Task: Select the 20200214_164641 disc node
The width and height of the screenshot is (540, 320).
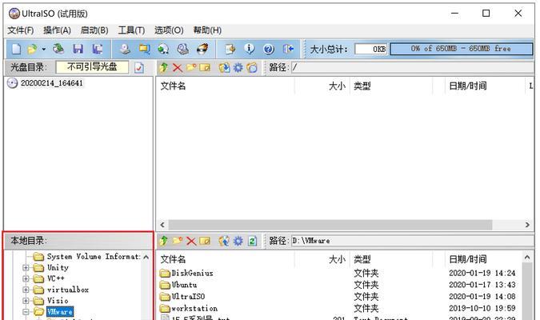Action: [52, 83]
